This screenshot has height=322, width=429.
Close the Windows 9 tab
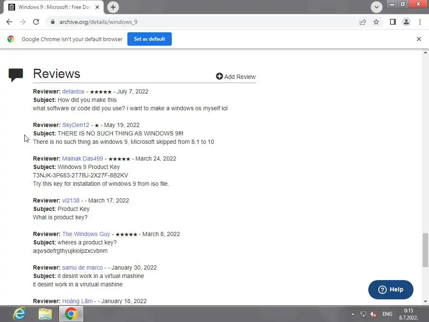97,7
